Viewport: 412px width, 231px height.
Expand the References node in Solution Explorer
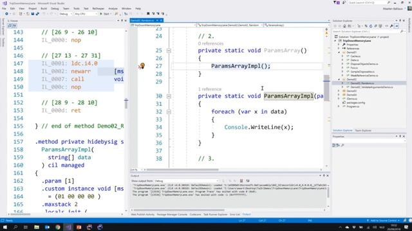[339, 49]
